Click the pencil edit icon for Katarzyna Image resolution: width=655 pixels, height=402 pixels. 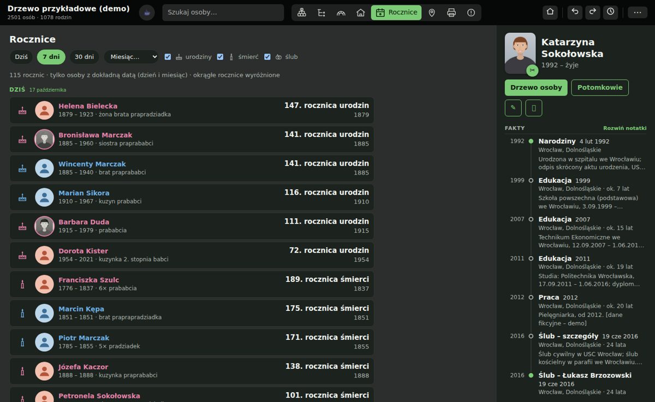(x=513, y=108)
